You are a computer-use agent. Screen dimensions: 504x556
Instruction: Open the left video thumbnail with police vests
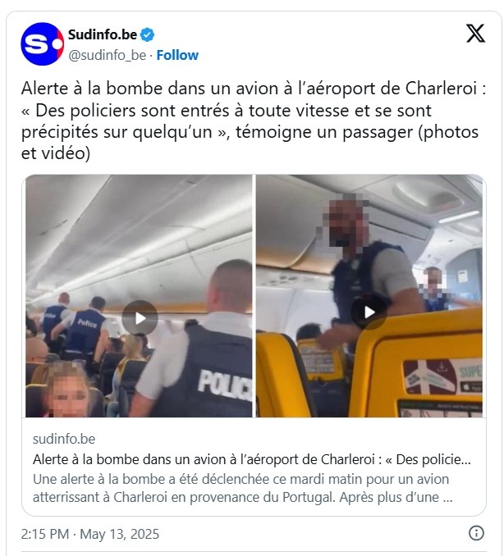(x=139, y=296)
